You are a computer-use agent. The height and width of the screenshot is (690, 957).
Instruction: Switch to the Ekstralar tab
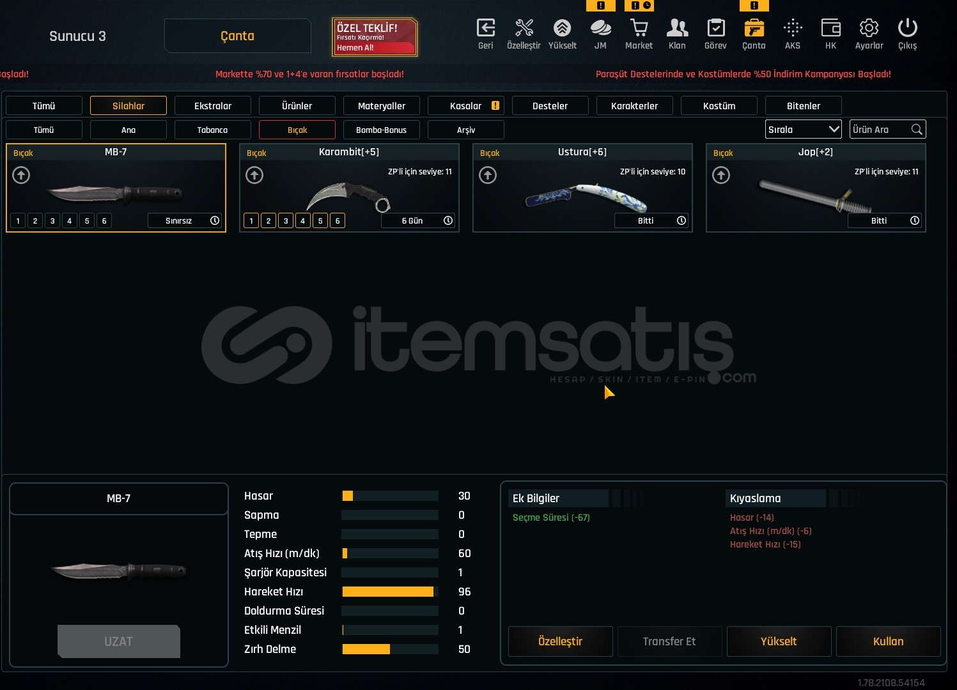pyautogui.click(x=213, y=105)
